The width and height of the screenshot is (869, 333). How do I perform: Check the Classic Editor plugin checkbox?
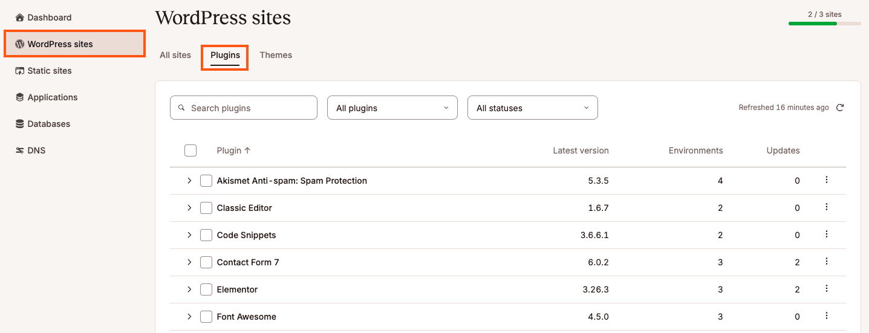tap(206, 208)
